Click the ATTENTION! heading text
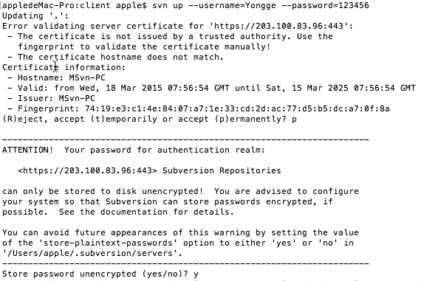The image size is (427, 281). [x=28, y=150]
